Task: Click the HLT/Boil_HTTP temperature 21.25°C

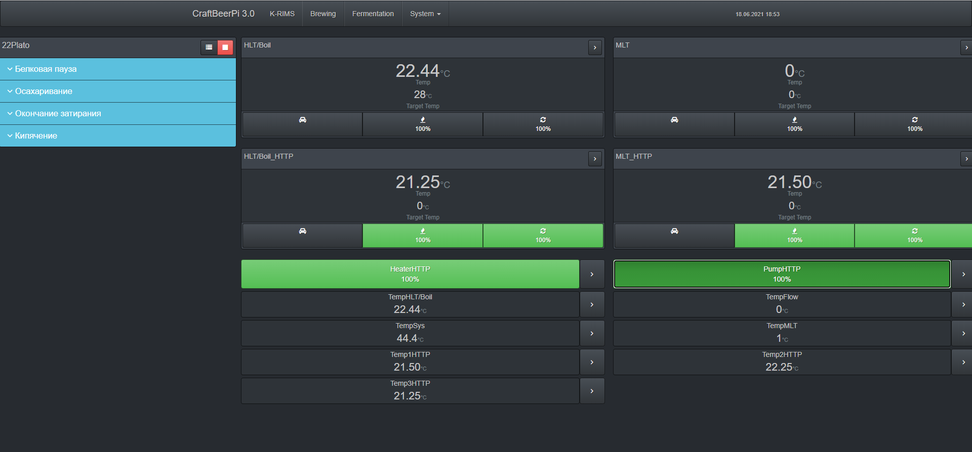Action: coord(423,182)
